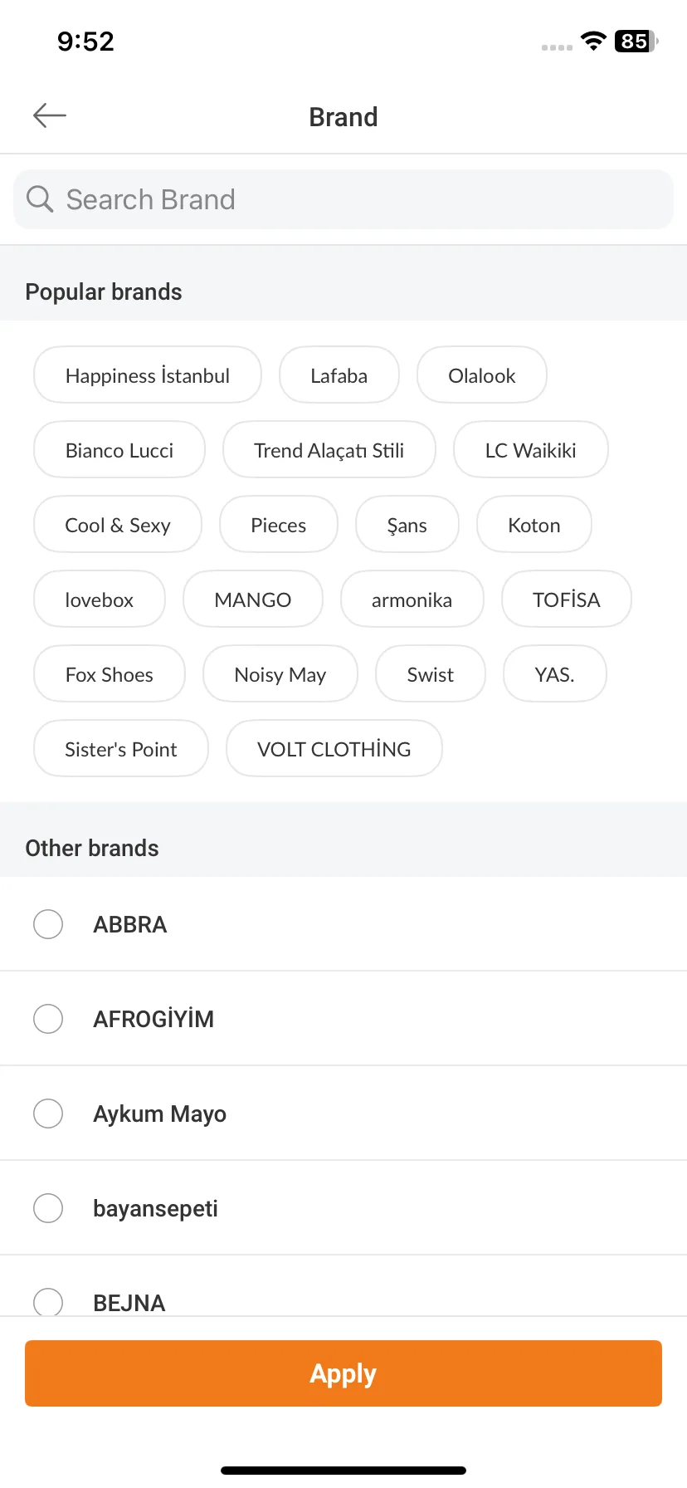Select the MANGO brand chip
The image size is (687, 1488).
253,600
